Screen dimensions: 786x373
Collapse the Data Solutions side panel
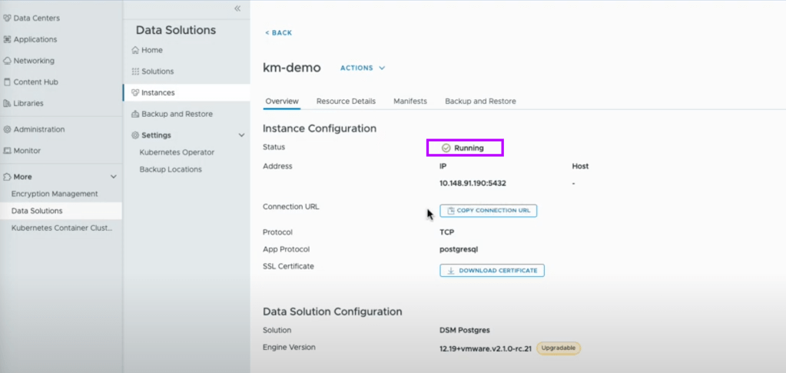coord(237,8)
